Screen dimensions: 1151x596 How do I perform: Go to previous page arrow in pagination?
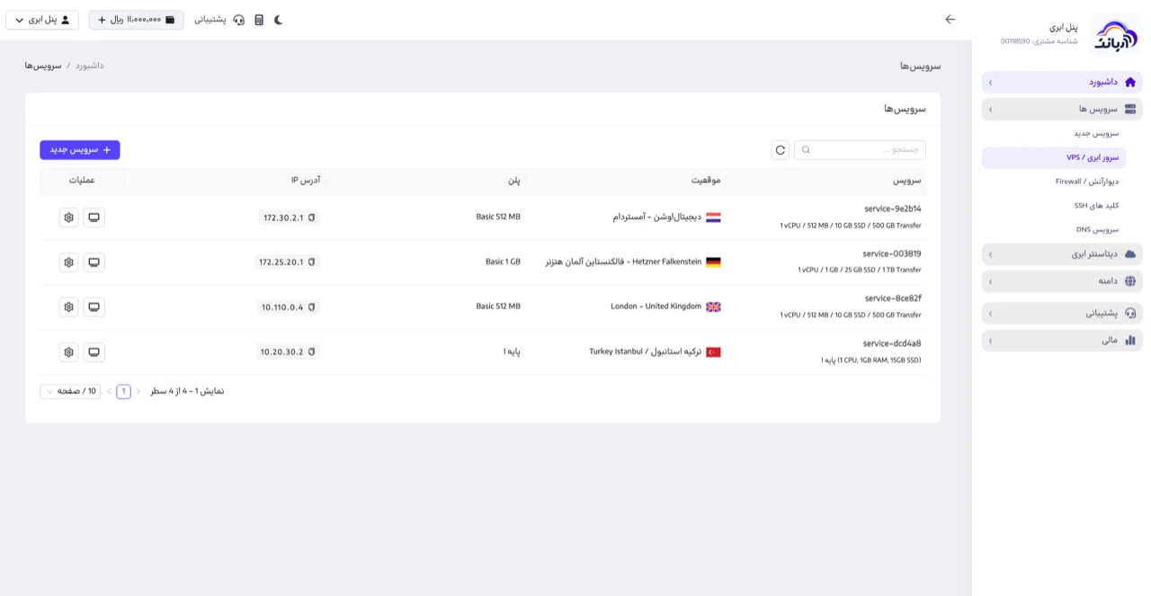[x=138, y=392]
